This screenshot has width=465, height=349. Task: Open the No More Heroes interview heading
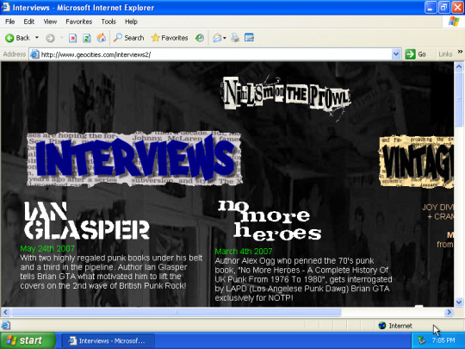[270, 221]
